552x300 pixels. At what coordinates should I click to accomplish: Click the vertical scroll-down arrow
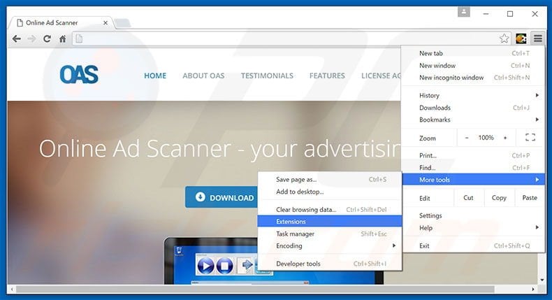[x=542, y=280]
